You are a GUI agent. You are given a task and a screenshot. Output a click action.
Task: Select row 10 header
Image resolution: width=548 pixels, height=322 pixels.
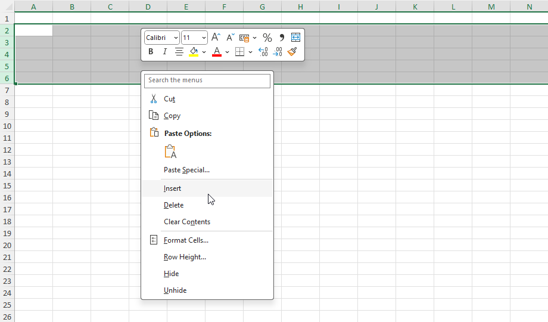pos(7,126)
